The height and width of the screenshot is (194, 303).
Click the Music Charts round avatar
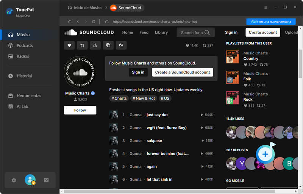click(80, 72)
